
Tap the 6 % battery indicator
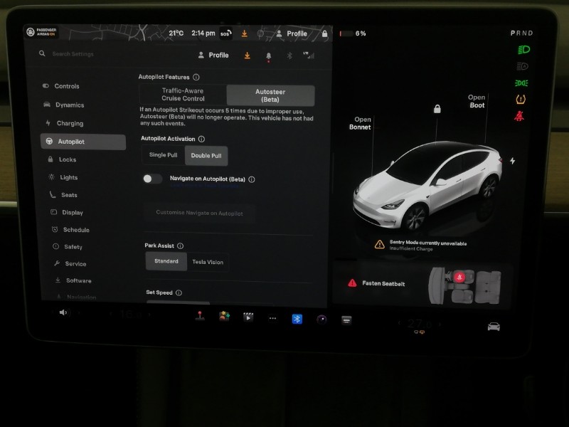tap(353, 33)
